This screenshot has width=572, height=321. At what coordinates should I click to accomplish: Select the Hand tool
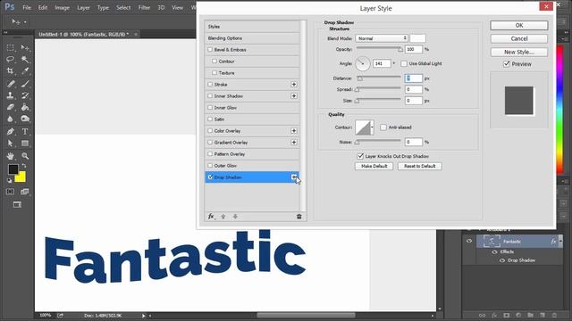[10, 156]
